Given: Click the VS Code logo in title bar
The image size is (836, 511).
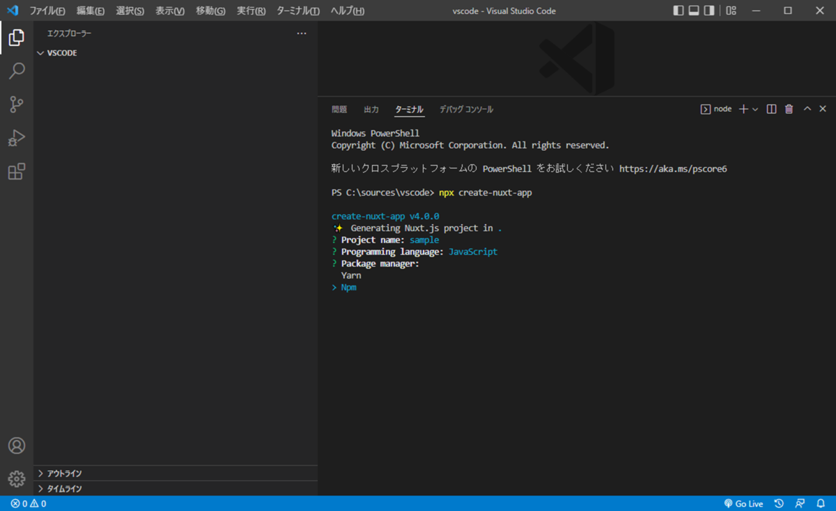Looking at the screenshot, I should pos(12,10).
